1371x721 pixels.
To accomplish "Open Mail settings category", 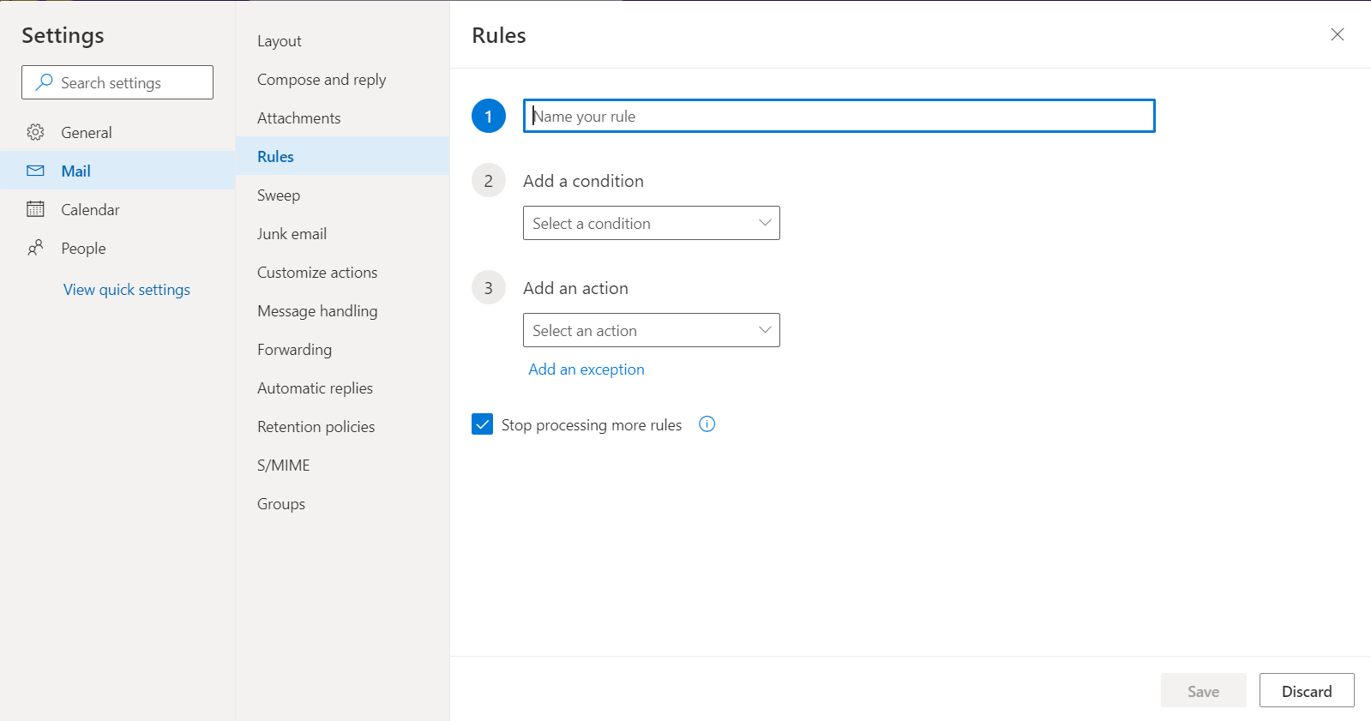I will 117,171.
